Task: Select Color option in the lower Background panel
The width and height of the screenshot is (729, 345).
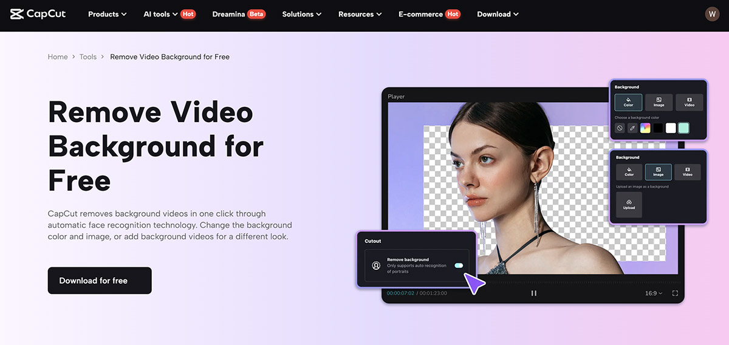Action: pos(629,172)
